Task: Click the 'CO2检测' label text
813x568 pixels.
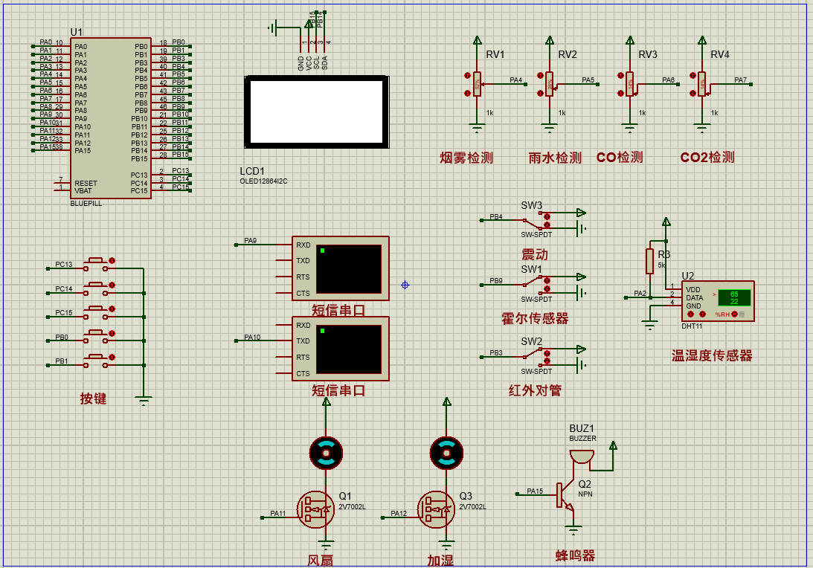Action: (x=707, y=157)
